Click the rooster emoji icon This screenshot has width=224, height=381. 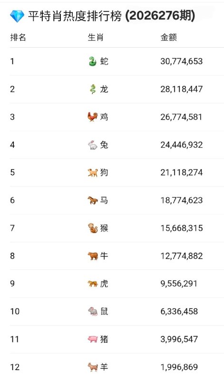(92, 117)
